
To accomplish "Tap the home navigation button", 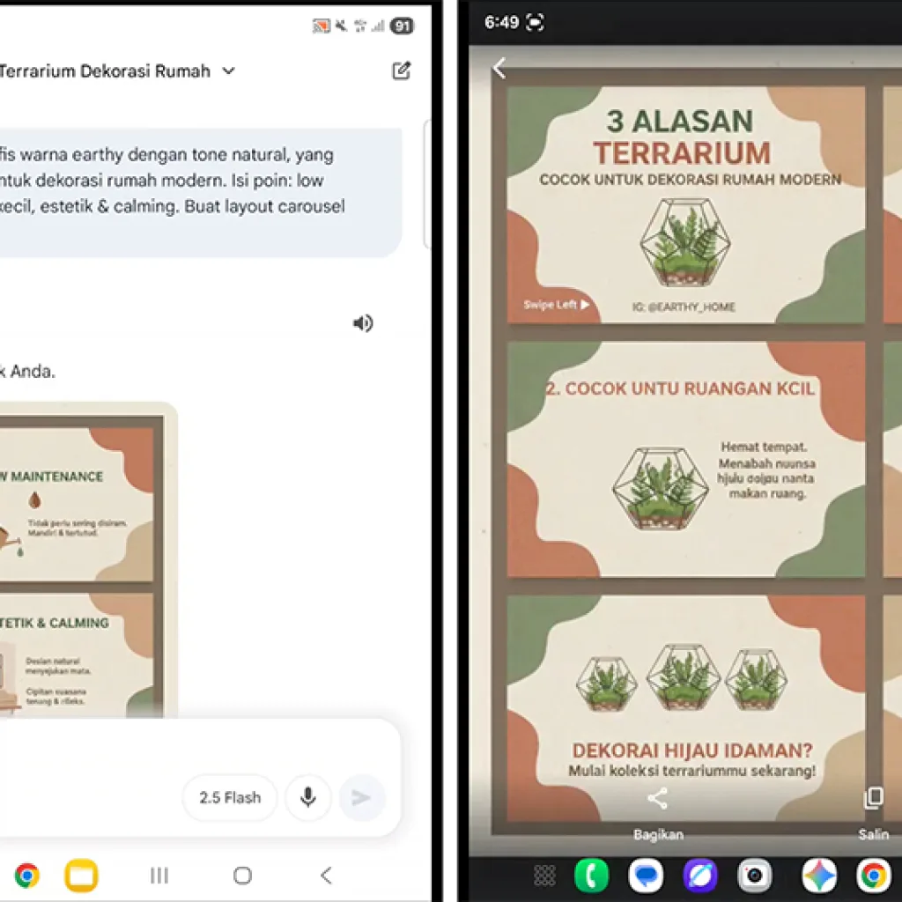I will pyautogui.click(x=243, y=876).
